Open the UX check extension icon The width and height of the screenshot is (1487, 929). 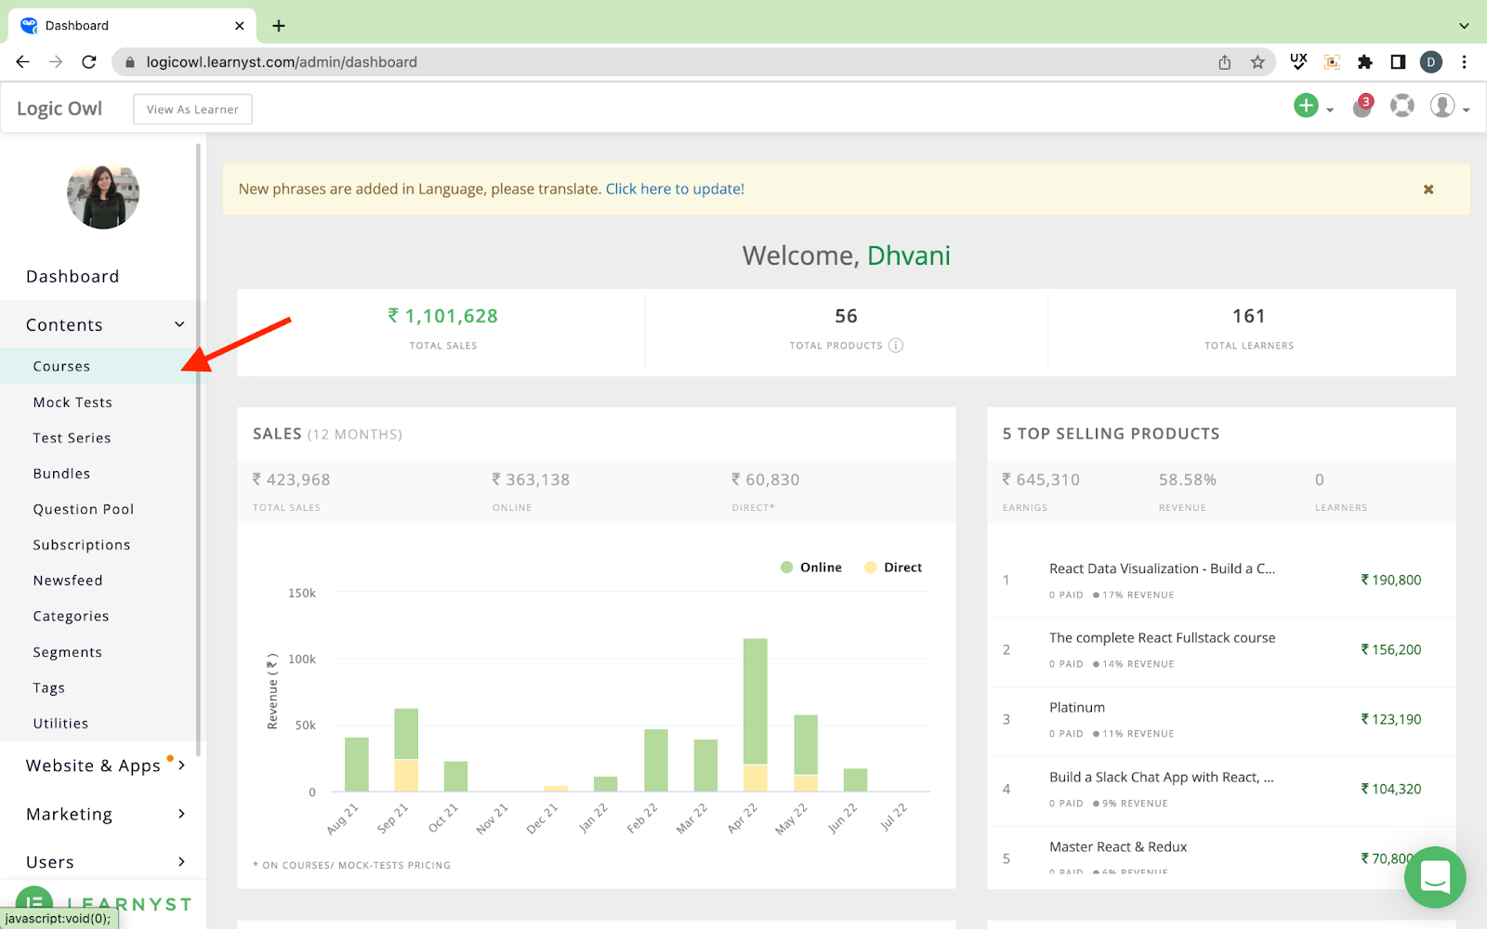[x=1298, y=62]
